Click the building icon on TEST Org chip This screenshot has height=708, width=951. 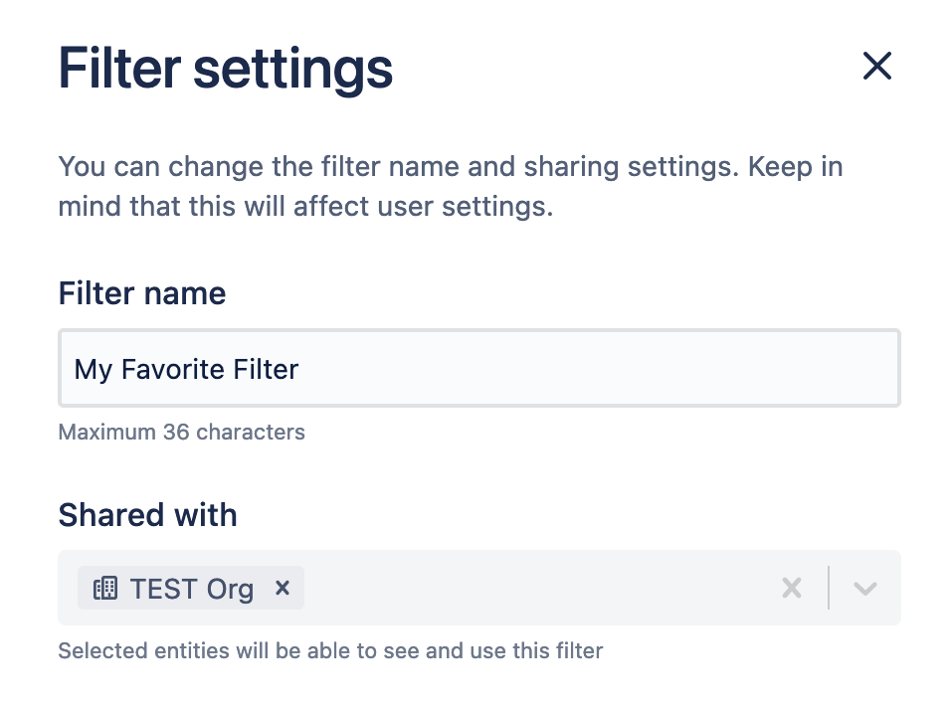[105, 588]
